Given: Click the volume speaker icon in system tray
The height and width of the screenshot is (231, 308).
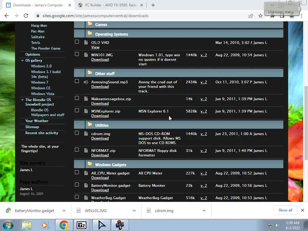Looking at the screenshot, I should (278, 225).
